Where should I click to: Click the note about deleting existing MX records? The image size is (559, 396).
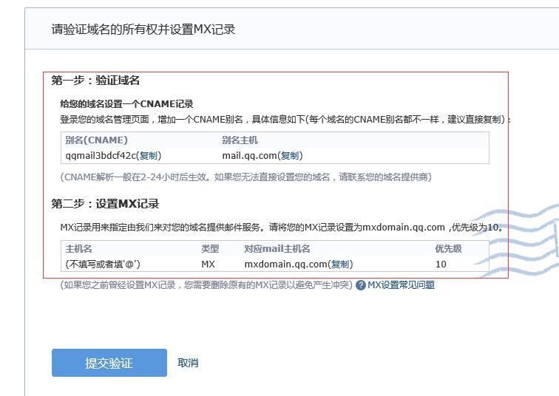coord(206,285)
